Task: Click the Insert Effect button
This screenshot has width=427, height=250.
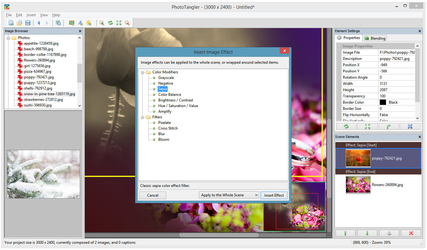Action: [274, 195]
